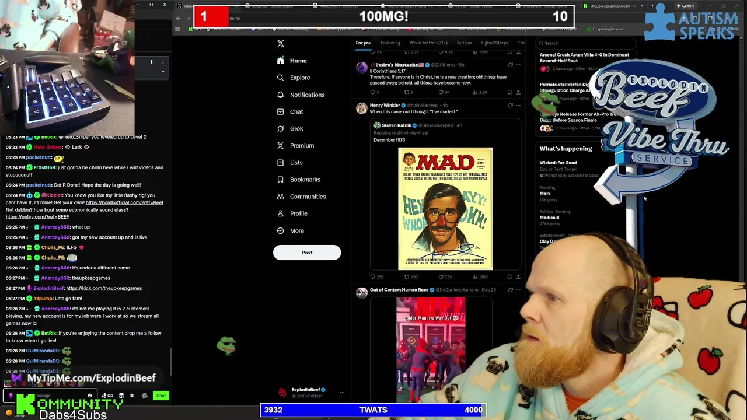
Task: Open the emote picker in chat input
Action: coord(90,395)
